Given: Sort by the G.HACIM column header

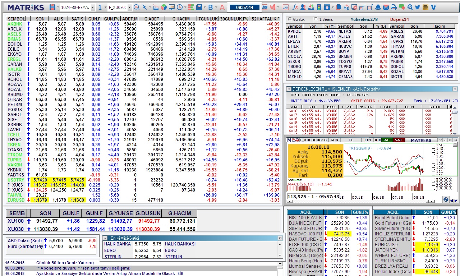Looking at the screenshot, I should (x=181, y=19).
